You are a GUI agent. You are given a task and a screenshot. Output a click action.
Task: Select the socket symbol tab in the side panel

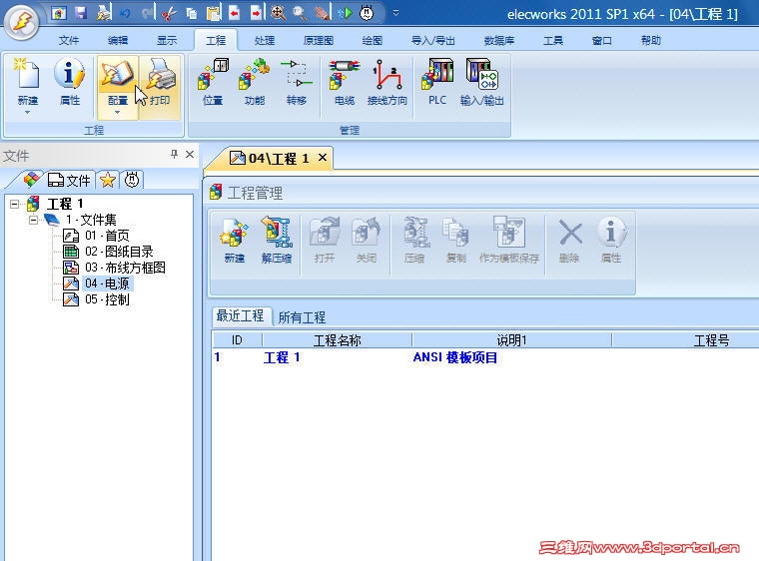pos(132,180)
